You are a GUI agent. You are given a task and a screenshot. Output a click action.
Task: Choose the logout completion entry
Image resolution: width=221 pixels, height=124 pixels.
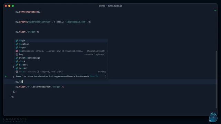pos(61,48)
